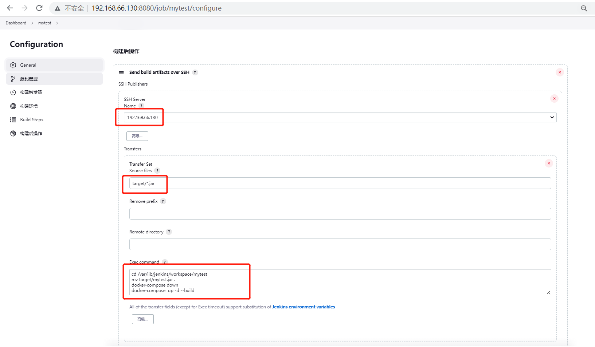Select 构建后操作 via the package icon
The height and width of the screenshot is (347, 595).
click(x=13, y=133)
